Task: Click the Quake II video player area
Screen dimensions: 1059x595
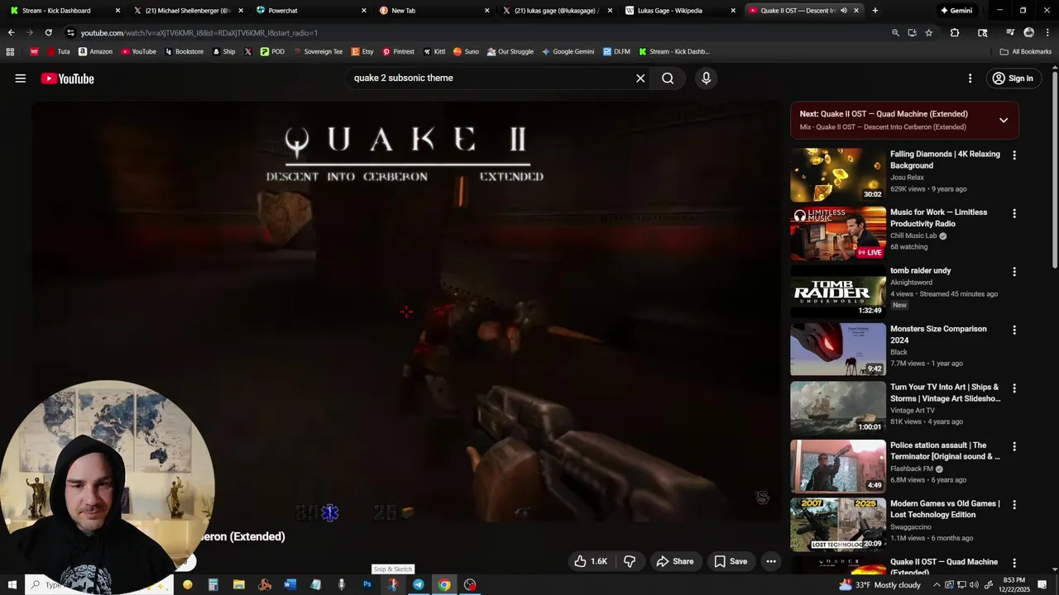Action: click(406, 312)
